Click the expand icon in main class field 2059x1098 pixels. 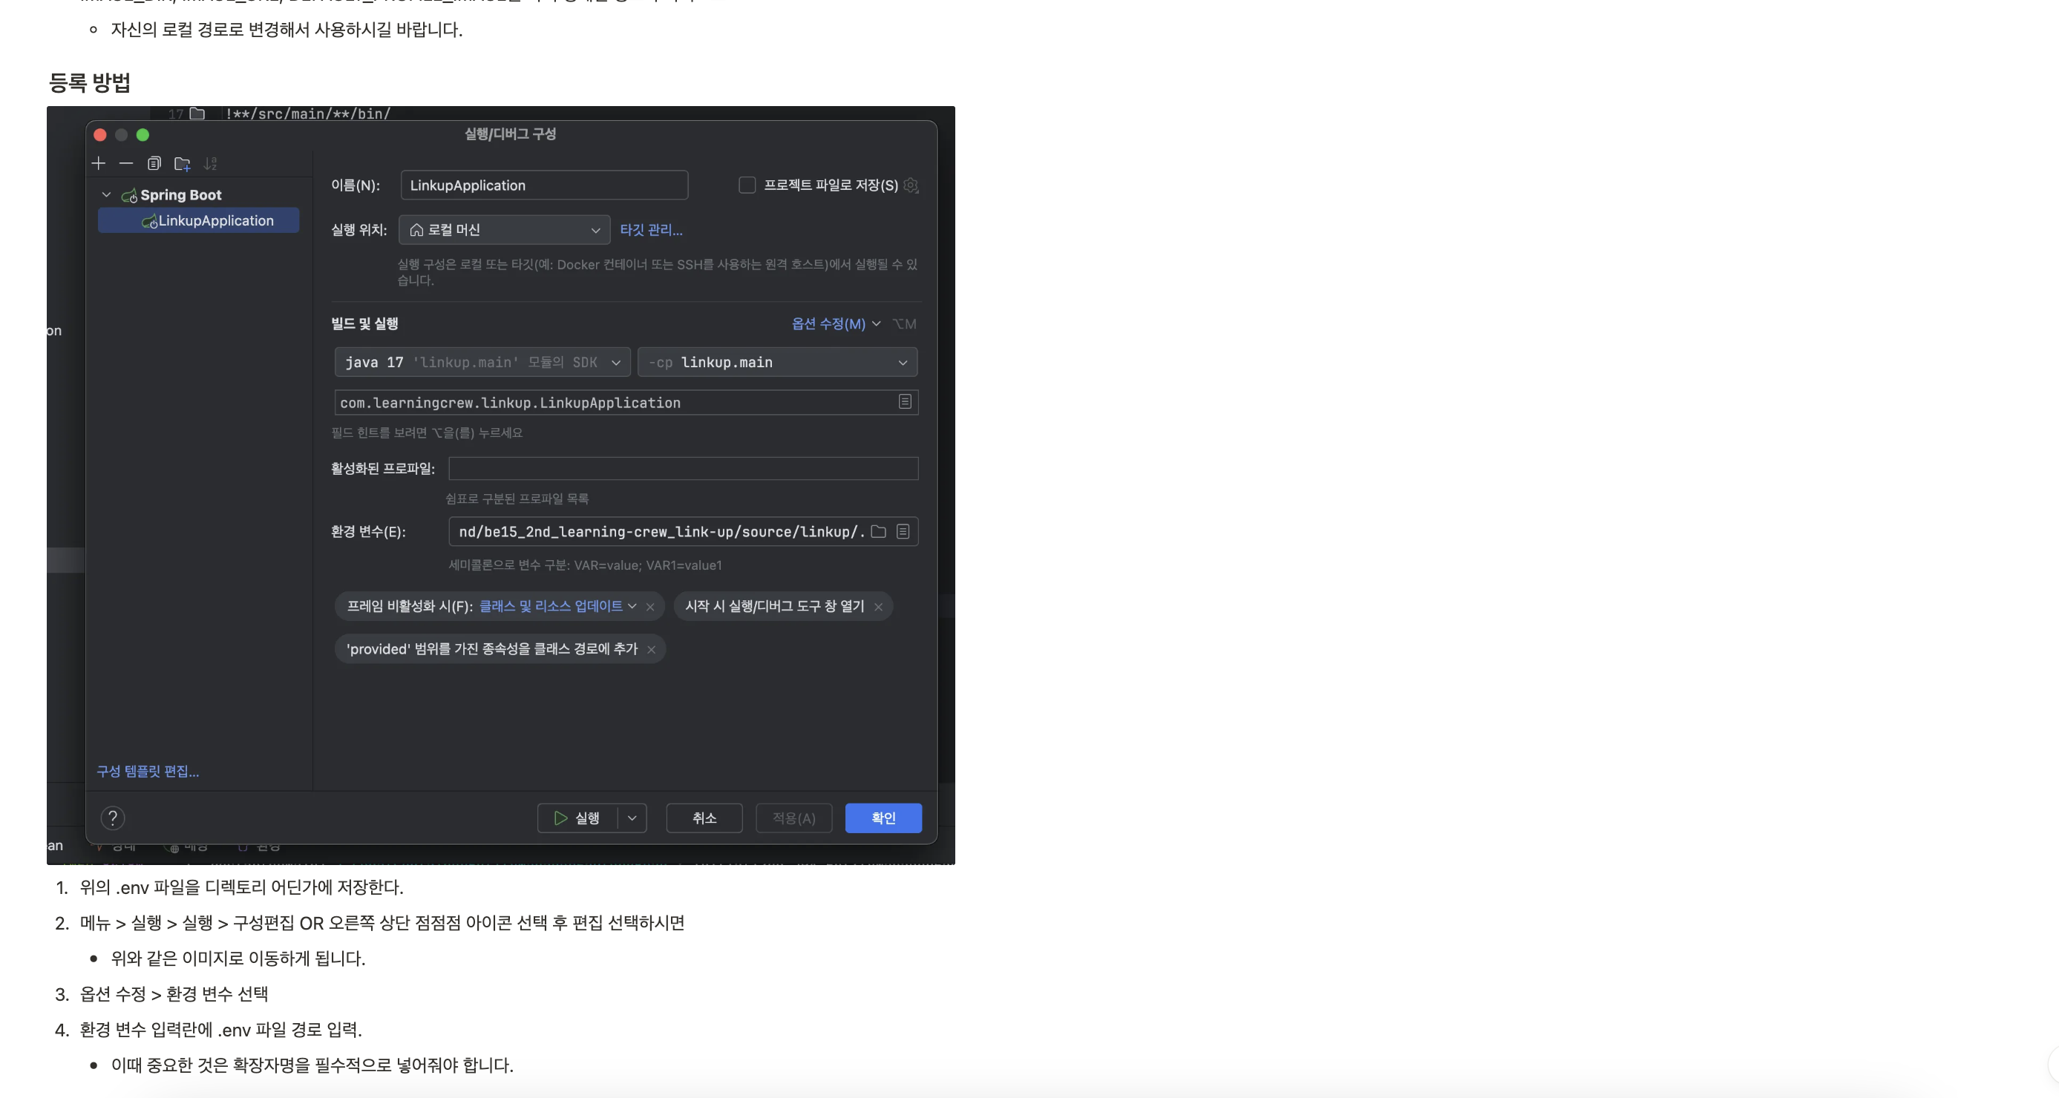(905, 402)
